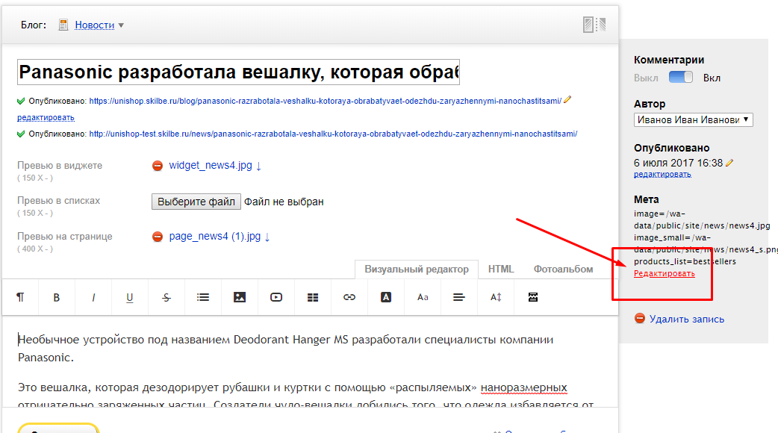Remove the widget_news4.jpg preview file

click(x=158, y=166)
